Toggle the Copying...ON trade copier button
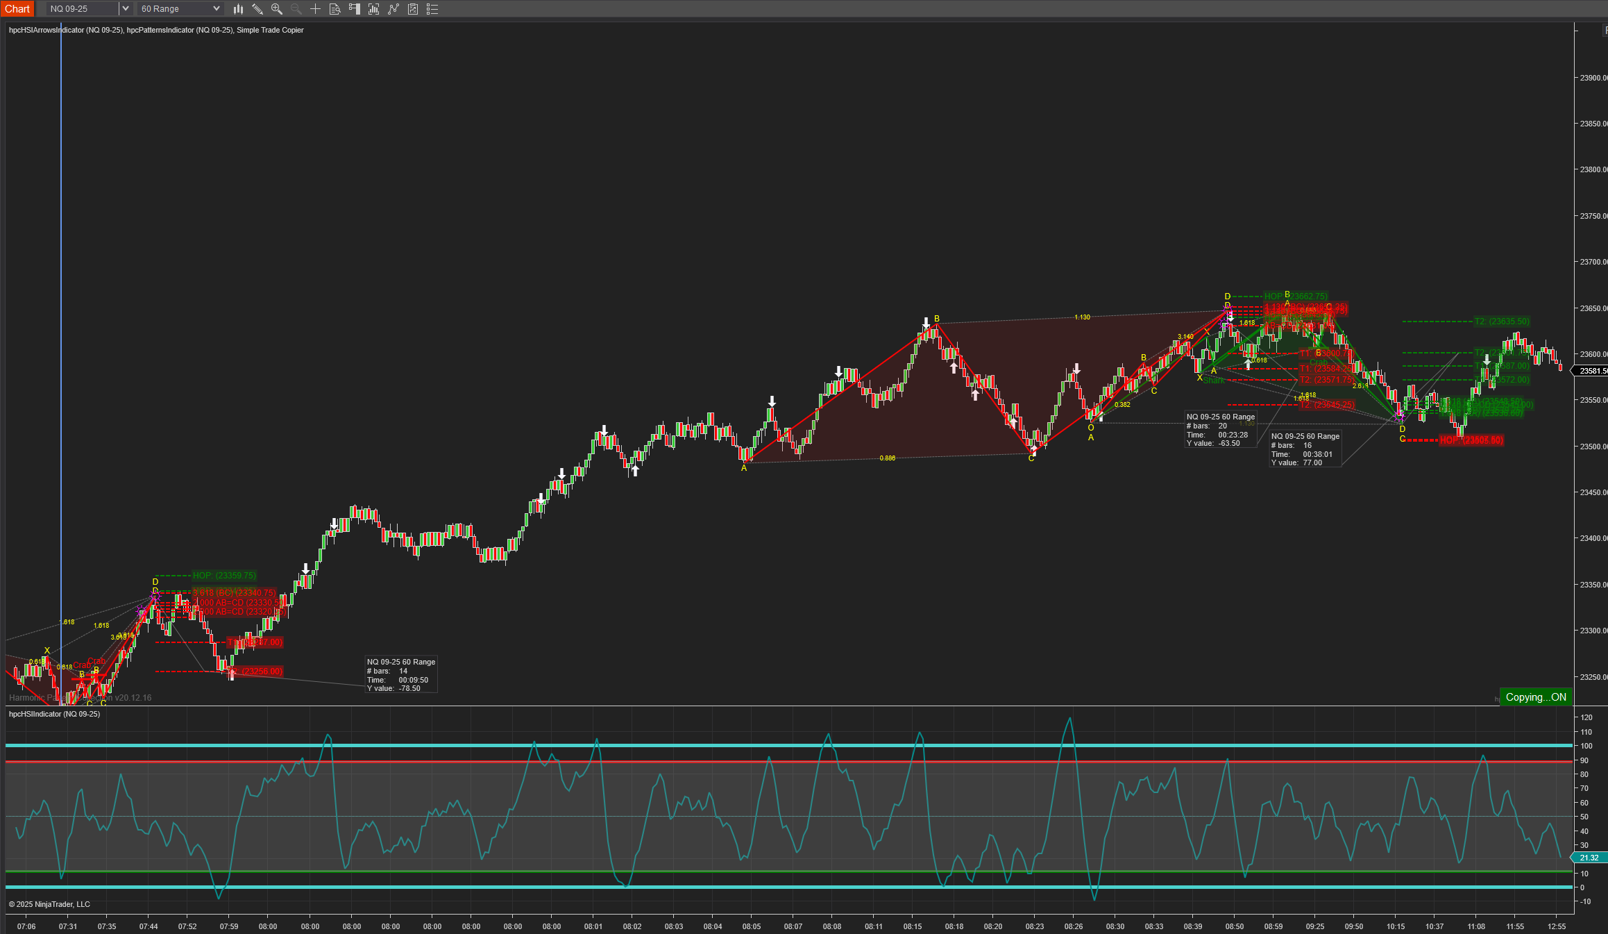 click(x=1535, y=697)
